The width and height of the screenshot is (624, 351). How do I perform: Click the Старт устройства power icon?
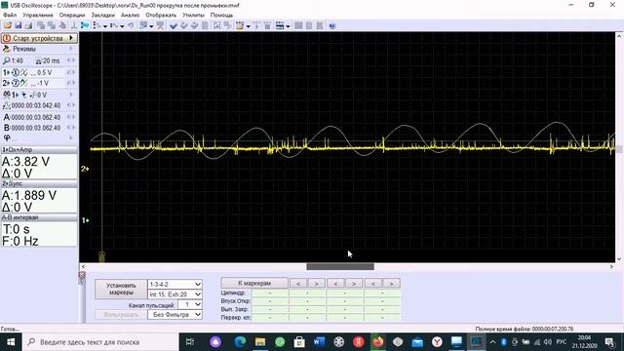pyautogui.click(x=7, y=38)
